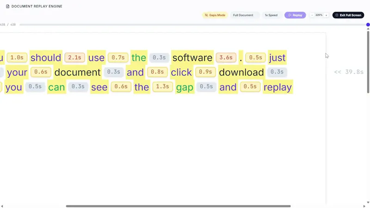This screenshot has height=208, width=370.
Task: Click the 0.9s gap badge
Action: pyautogui.click(x=205, y=72)
